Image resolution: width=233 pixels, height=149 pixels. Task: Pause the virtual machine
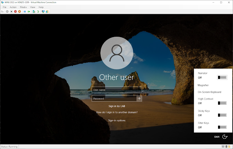tap(25, 12)
